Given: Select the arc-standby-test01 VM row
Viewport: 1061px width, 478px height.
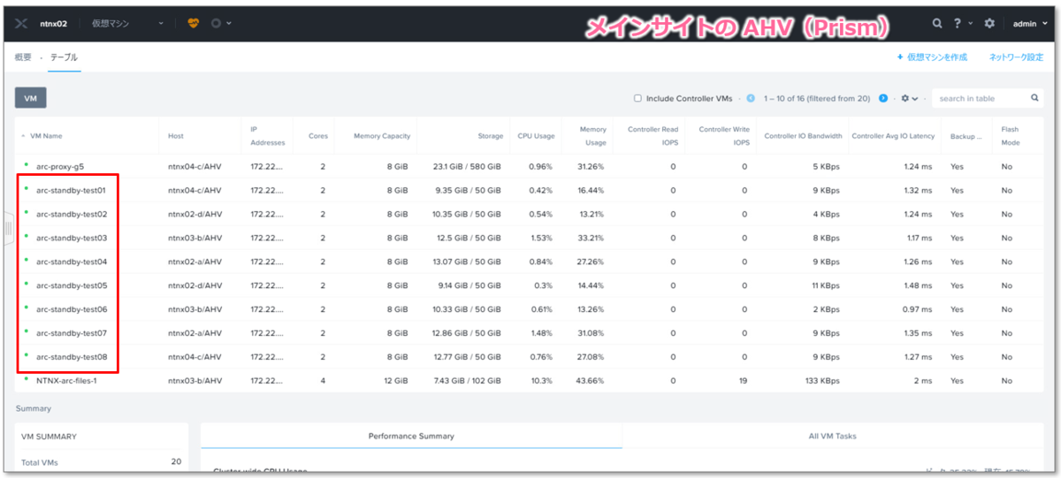Looking at the screenshot, I should (x=529, y=190).
